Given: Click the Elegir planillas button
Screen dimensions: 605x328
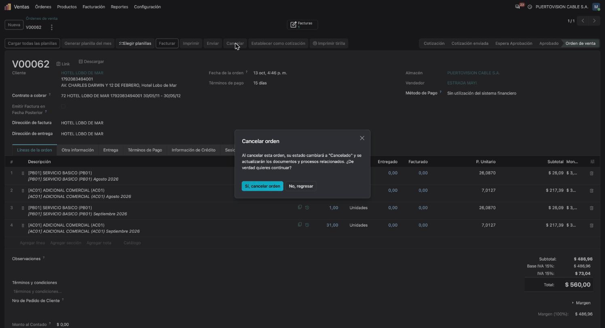Looking at the screenshot, I should point(135,44).
